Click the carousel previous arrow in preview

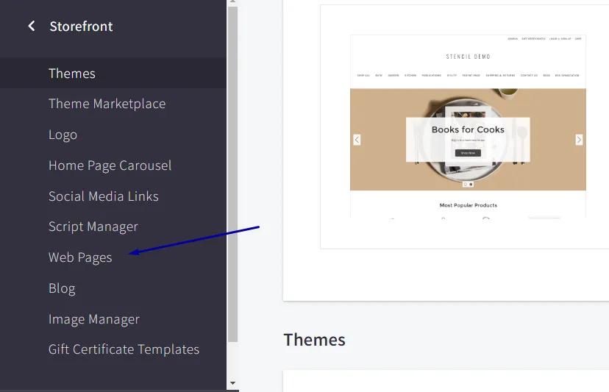coord(357,140)
